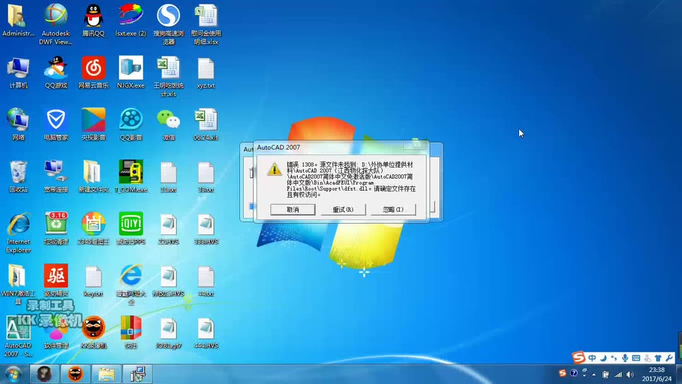
Task: Click 忽略(I) to skip the missing file
Action: click(x=393, y=209)
